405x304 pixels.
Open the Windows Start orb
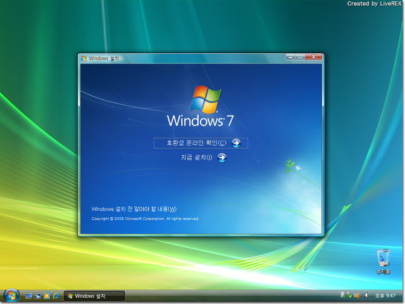11,296
